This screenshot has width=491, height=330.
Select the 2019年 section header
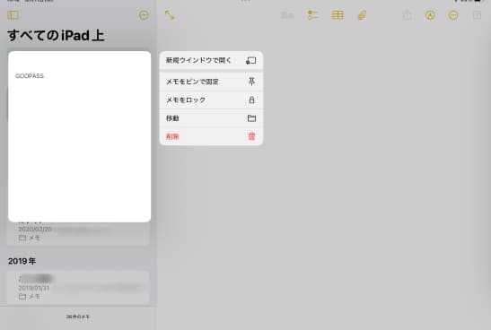22,261
